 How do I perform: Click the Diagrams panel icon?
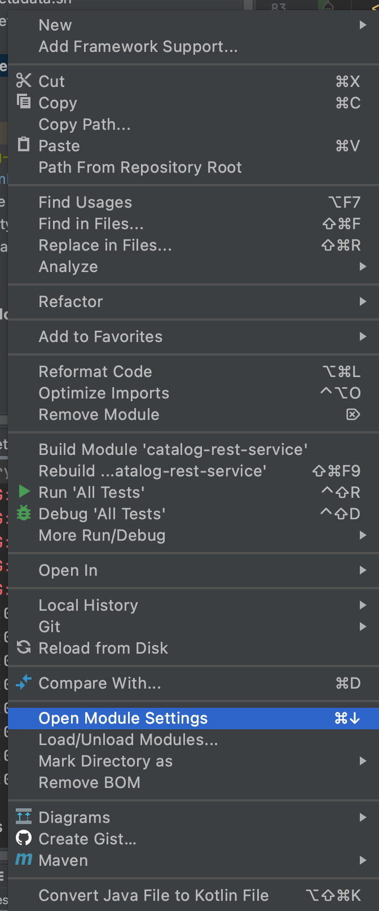(23, 817)
